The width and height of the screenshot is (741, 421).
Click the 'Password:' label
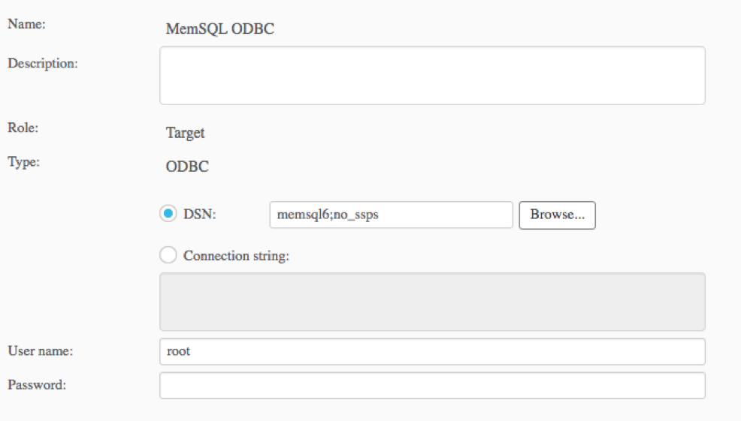37,385
